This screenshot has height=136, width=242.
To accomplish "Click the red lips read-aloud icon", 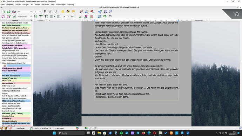I will pos(92,12).
